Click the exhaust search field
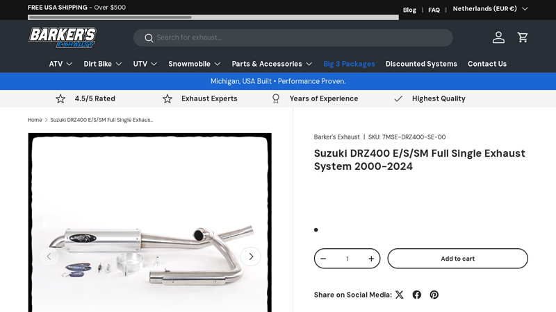Screen dimensions: 556x312 [299, 37]
